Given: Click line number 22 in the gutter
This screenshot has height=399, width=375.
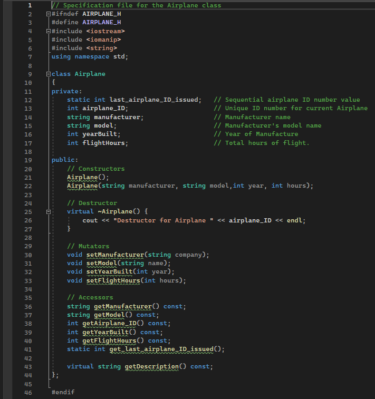Looking at the screenshot, I should [x=28, y=186].
